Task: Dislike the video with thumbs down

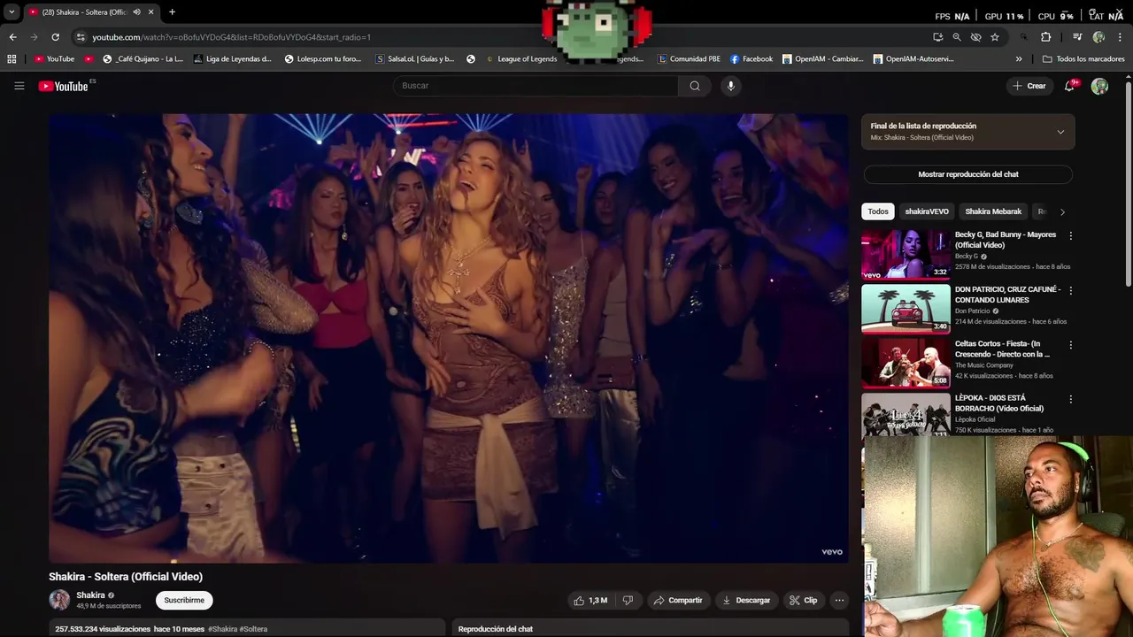Action: pyautogui.click(x=628, y=600)
